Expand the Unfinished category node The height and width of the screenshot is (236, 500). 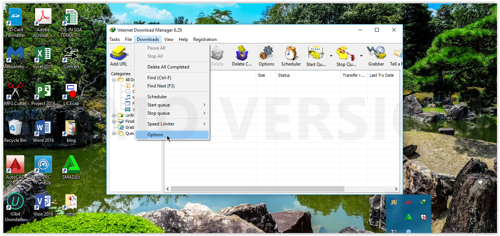114,115
